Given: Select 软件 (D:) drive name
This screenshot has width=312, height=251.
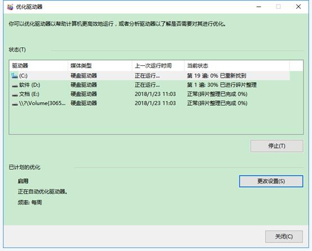Looking at the screenshot, I should (30, 85).
